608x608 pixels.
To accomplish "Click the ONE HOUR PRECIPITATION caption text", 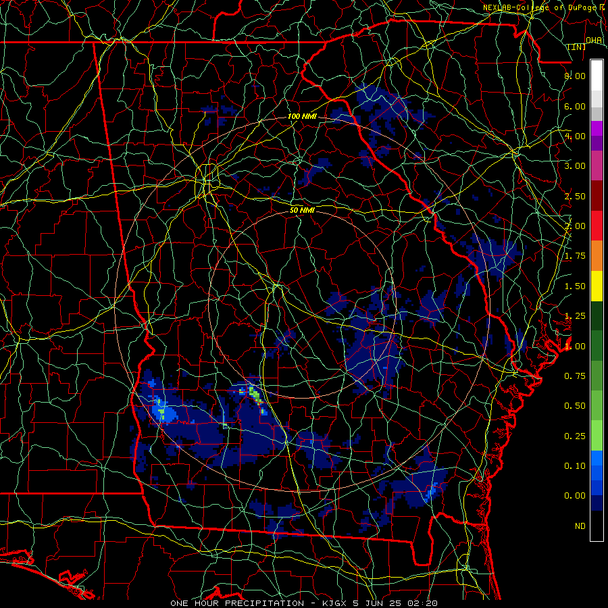I will pyautogui.click(x=237, y=603).
